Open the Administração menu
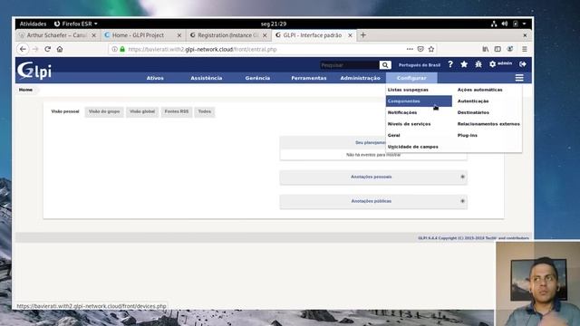580x326 pixels. 361,78
